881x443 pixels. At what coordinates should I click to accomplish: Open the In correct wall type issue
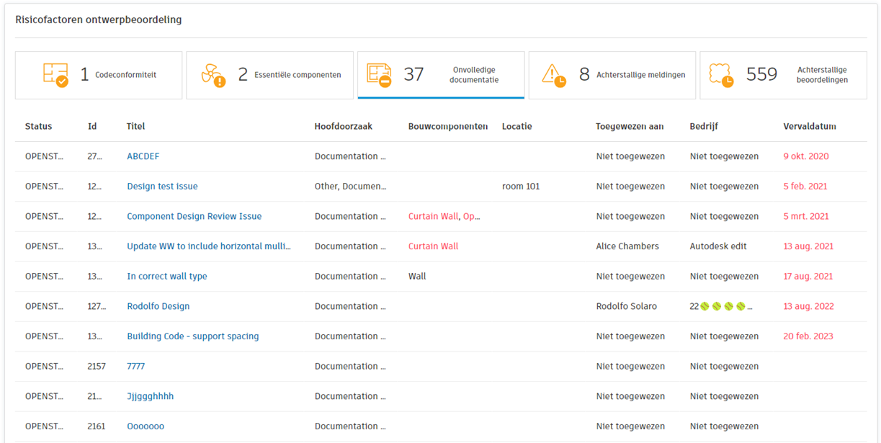pyautogui.click(x=167, y=277)
